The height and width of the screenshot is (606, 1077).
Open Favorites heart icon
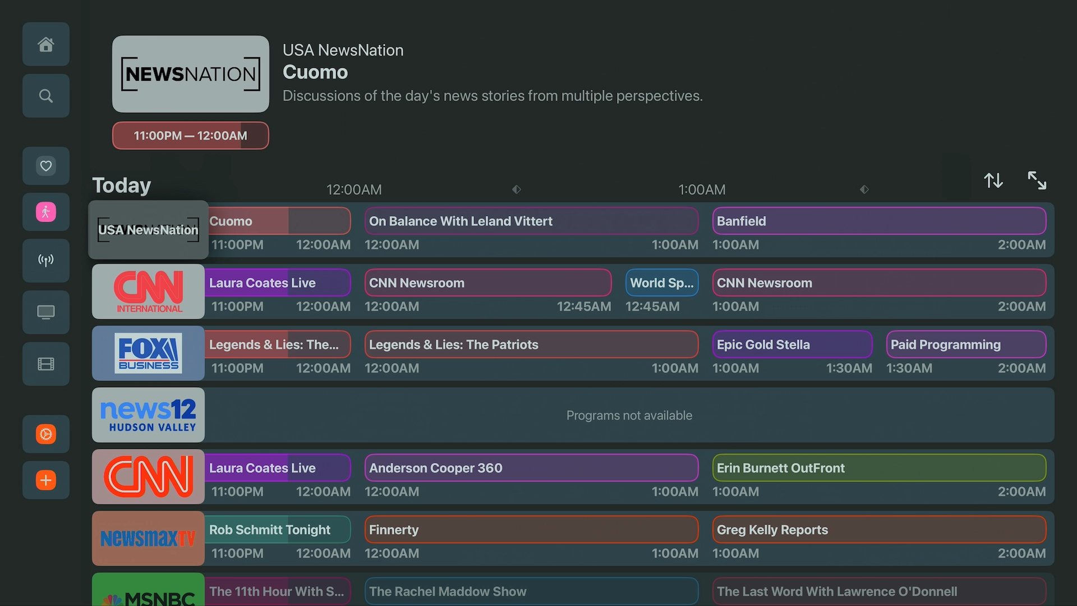(46, 166)
